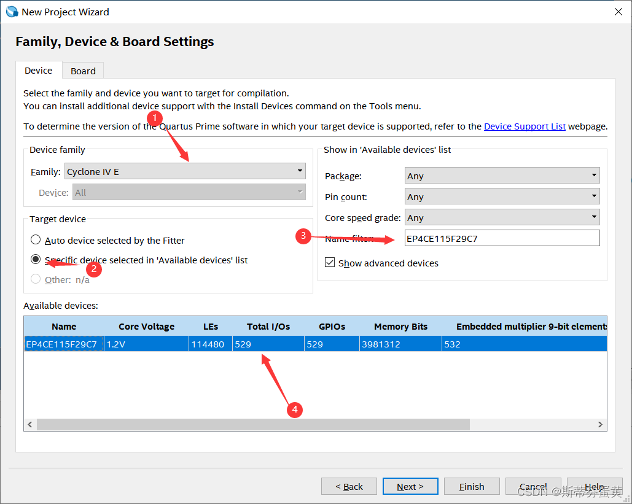This screenshot has height=504, width=632.
Task: Click the 532 embedded multiplier cell
Action: click(x=525, y=344)
